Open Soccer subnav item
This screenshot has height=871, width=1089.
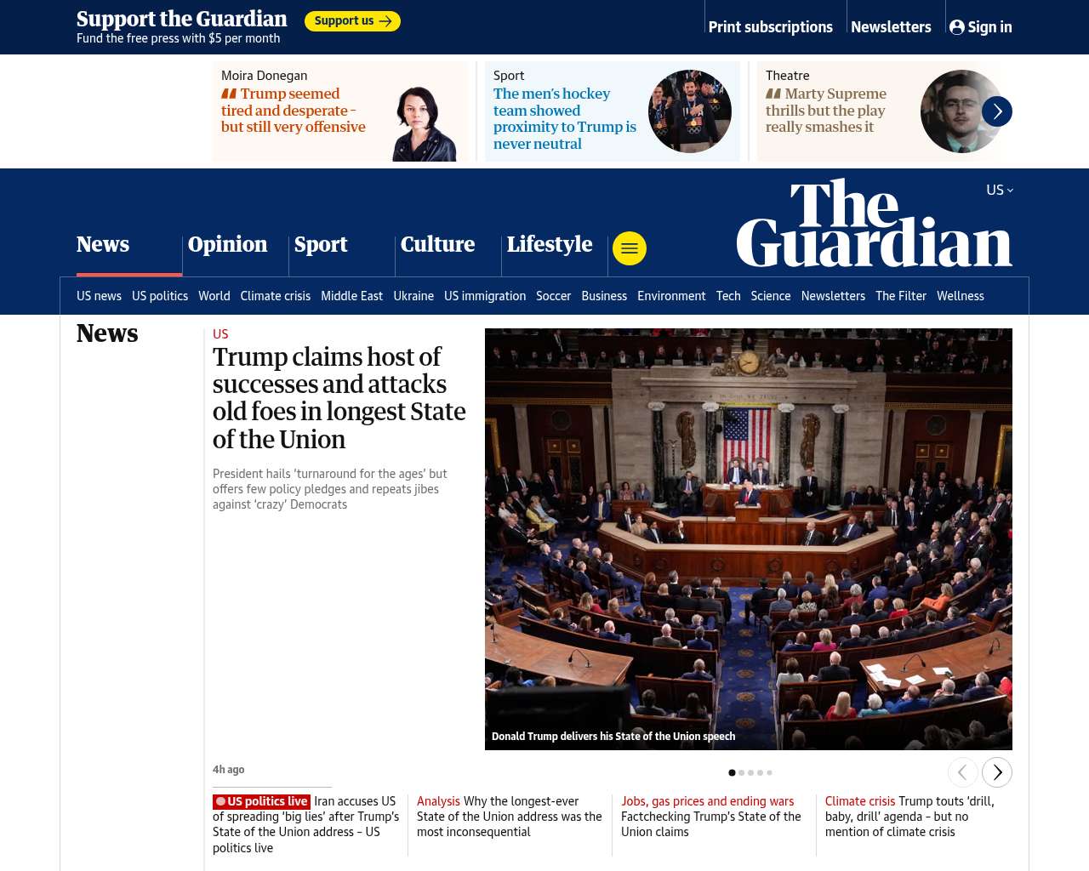[x=554, y=296]
